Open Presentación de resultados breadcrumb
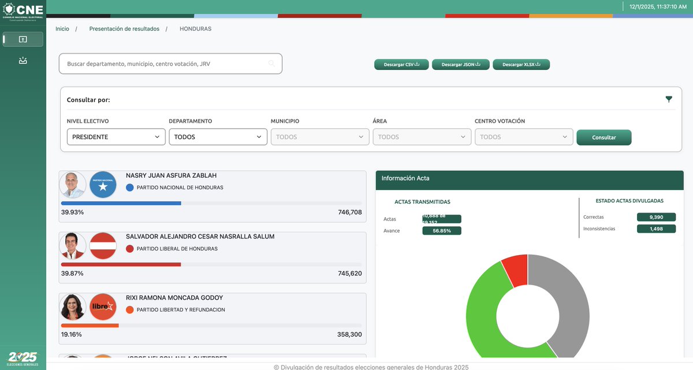693x370 pixels. (124, 29)
